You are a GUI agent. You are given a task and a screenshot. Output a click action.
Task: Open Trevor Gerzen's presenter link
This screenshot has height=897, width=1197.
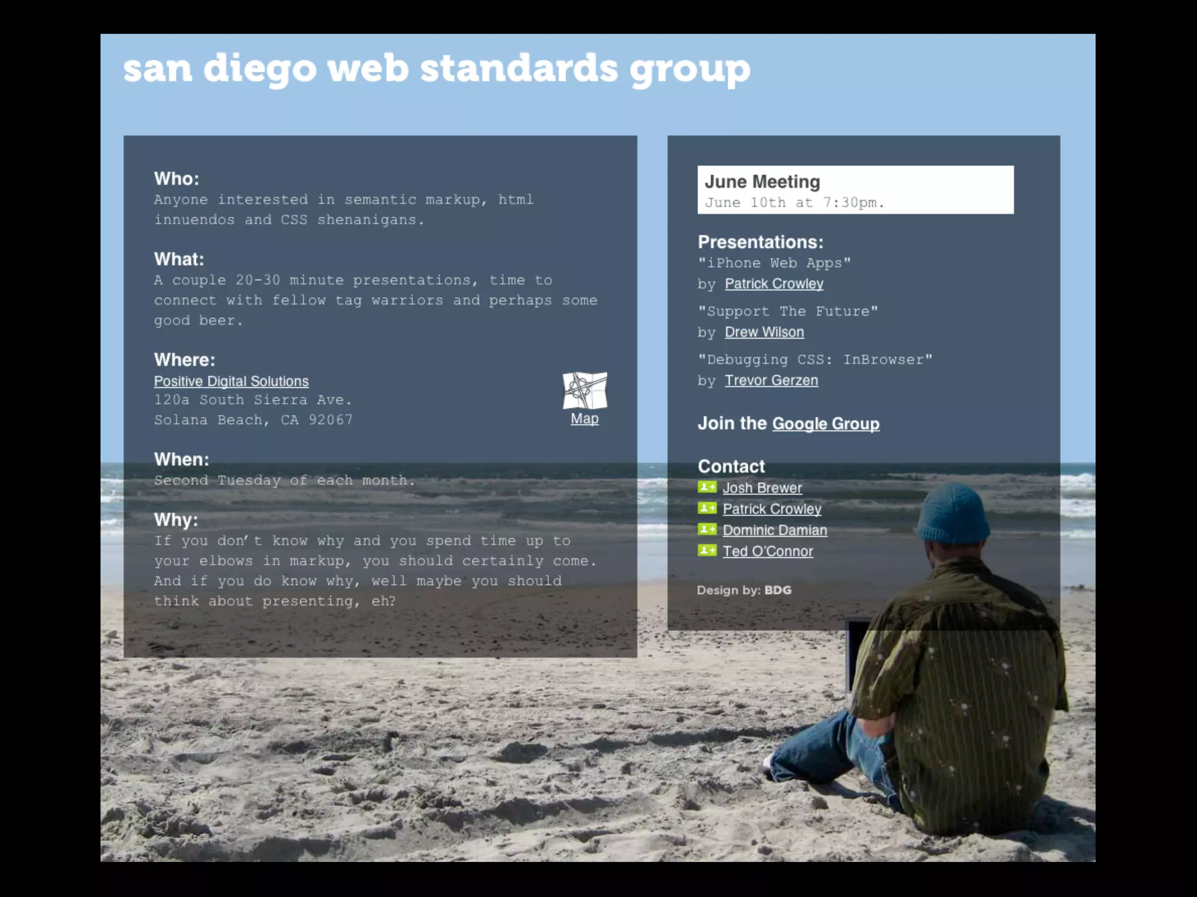[771, 381]
